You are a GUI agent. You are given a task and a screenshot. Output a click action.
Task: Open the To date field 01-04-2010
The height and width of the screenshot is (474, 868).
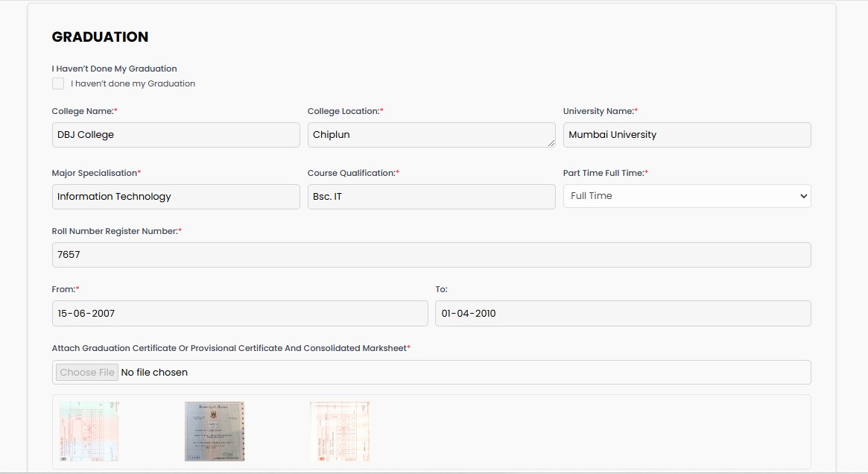click(x=623, y=314)
